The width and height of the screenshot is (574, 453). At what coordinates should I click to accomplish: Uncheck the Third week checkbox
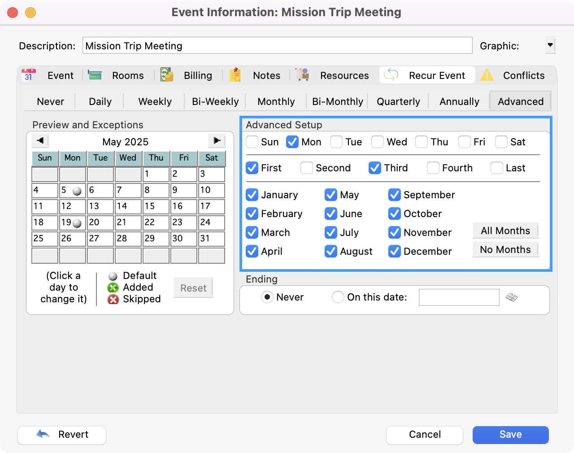(x=375, y=168)
